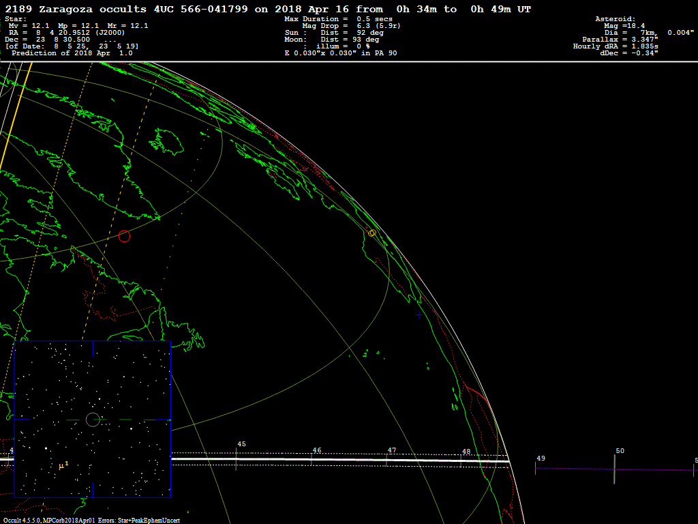Screen dimensions: 698x524
Task: Click the gray target circle in star chart
Action: click(x=93, y=420)
